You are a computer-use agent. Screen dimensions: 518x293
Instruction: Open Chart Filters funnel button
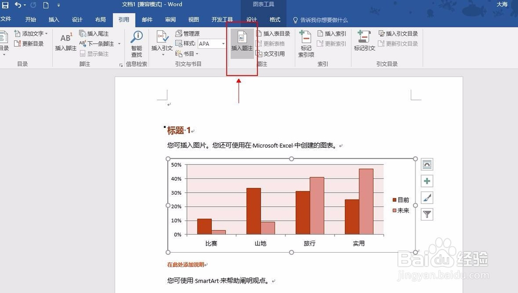(427, 214)
